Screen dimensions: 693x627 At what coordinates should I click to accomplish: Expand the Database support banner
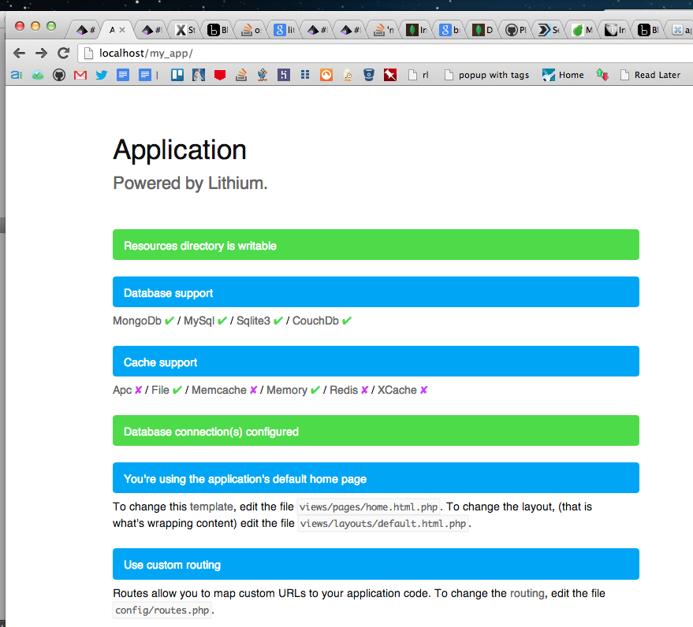pyautogui.click(x=375, y=292)
